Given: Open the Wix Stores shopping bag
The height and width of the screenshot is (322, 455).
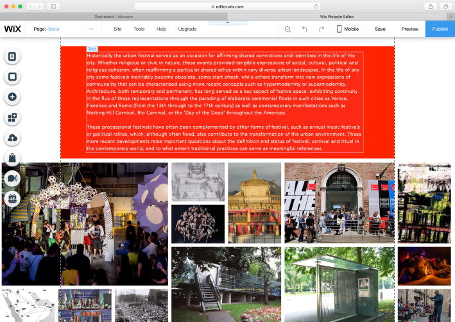Looking at the screenshot, I should (x=12, y=158).
